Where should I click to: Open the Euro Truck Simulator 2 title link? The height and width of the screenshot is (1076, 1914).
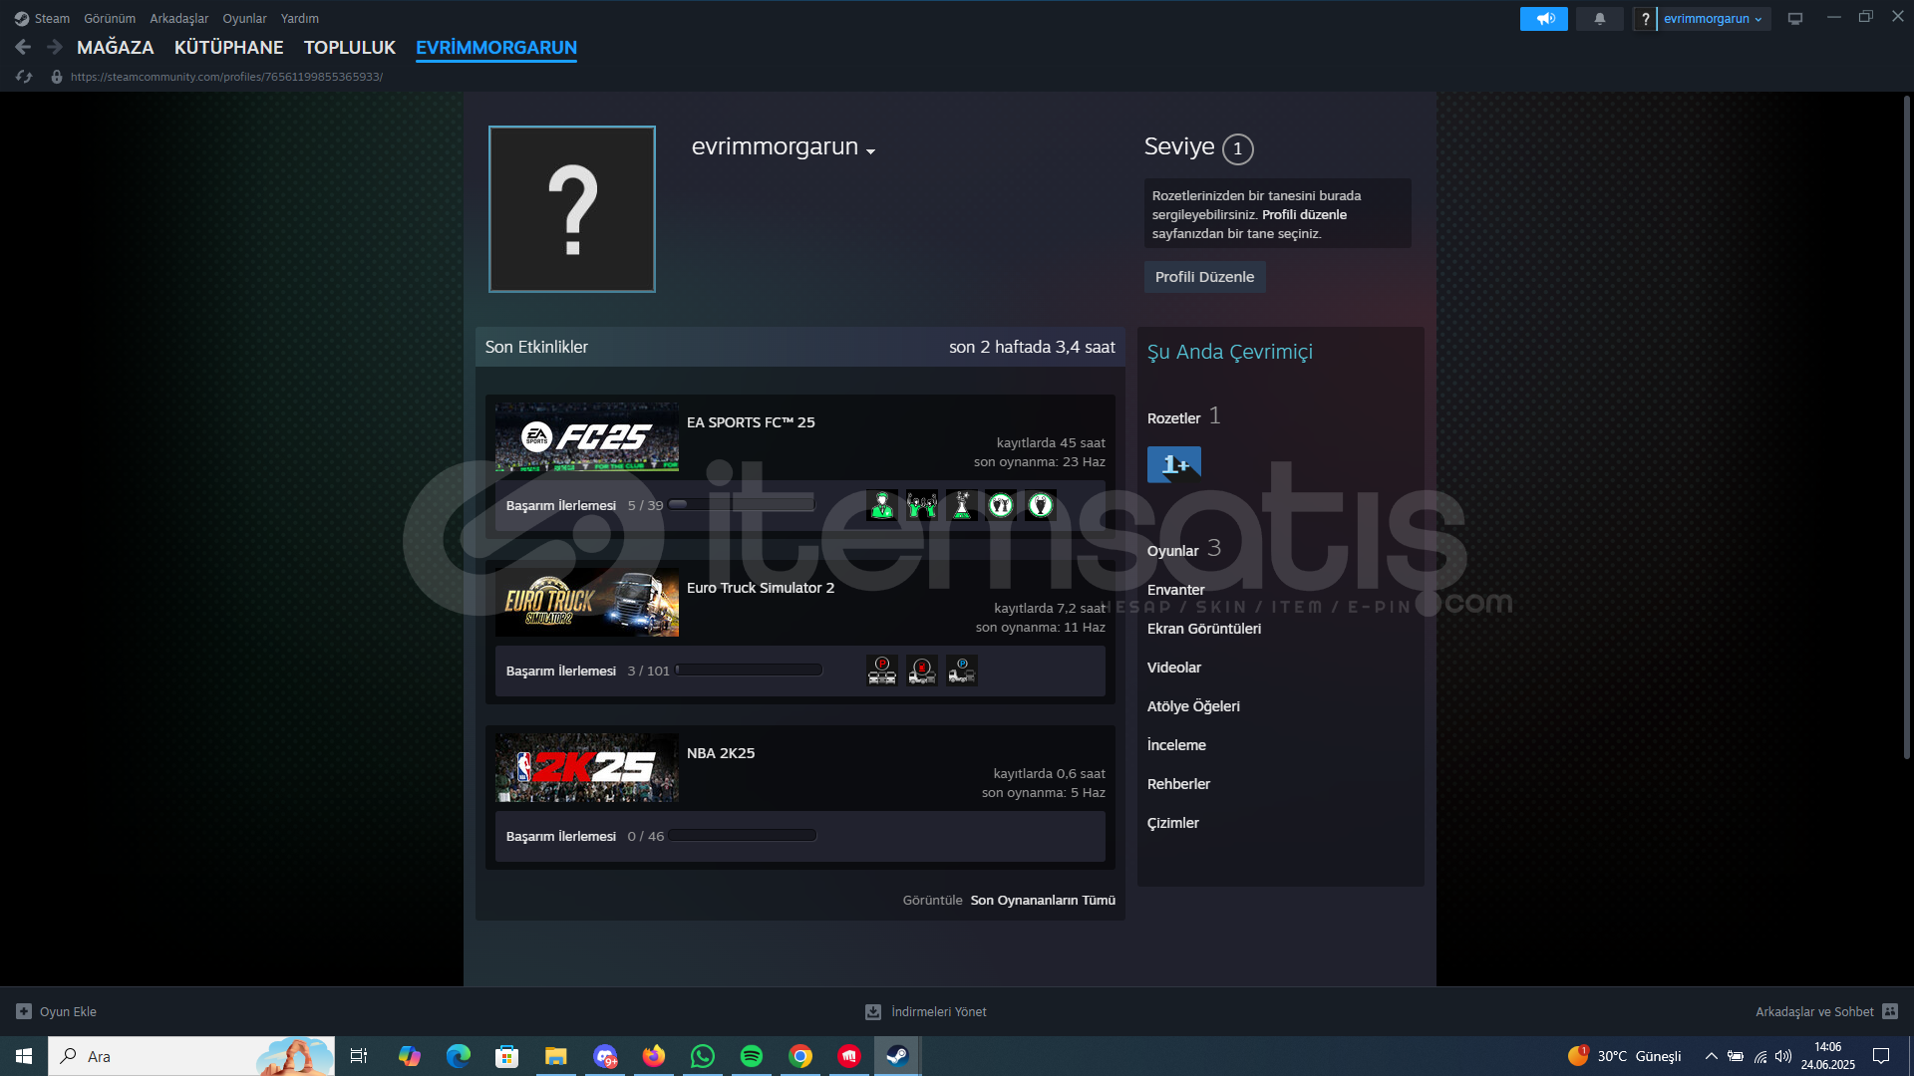tap(761, 588)
